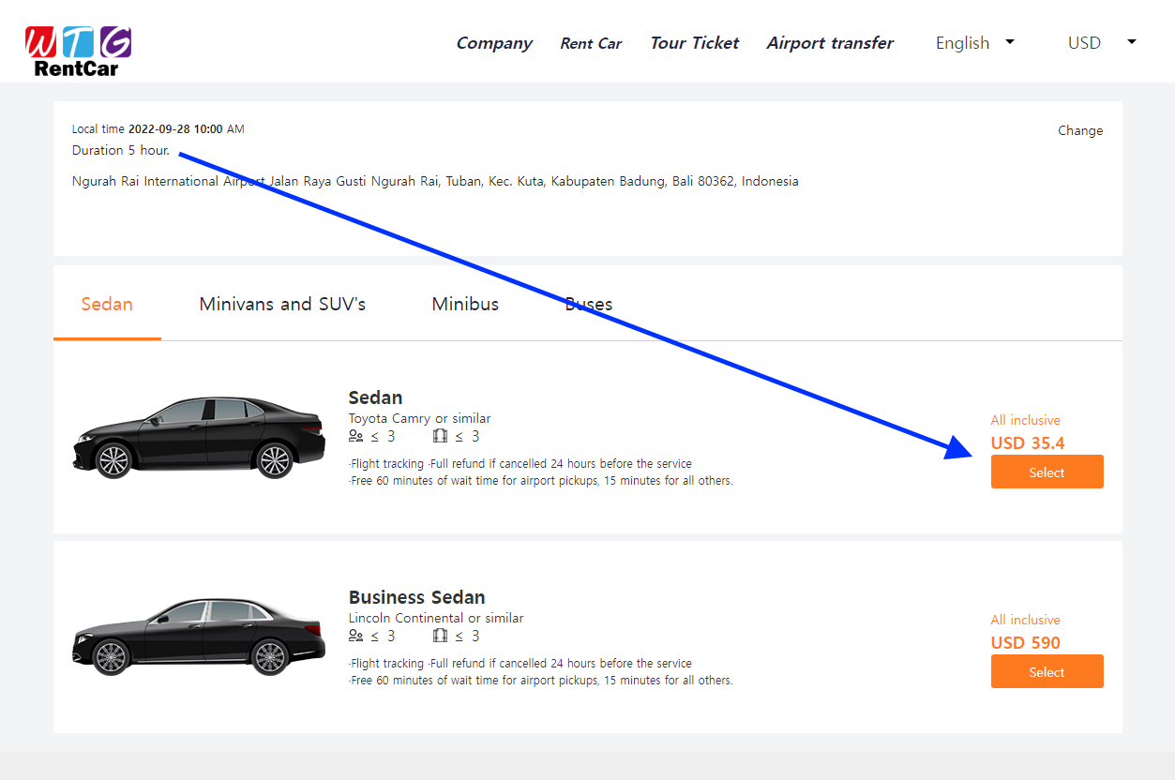Open the Minibus tab
Screen dimensions: 1175x780
click(x=465, y=304)
